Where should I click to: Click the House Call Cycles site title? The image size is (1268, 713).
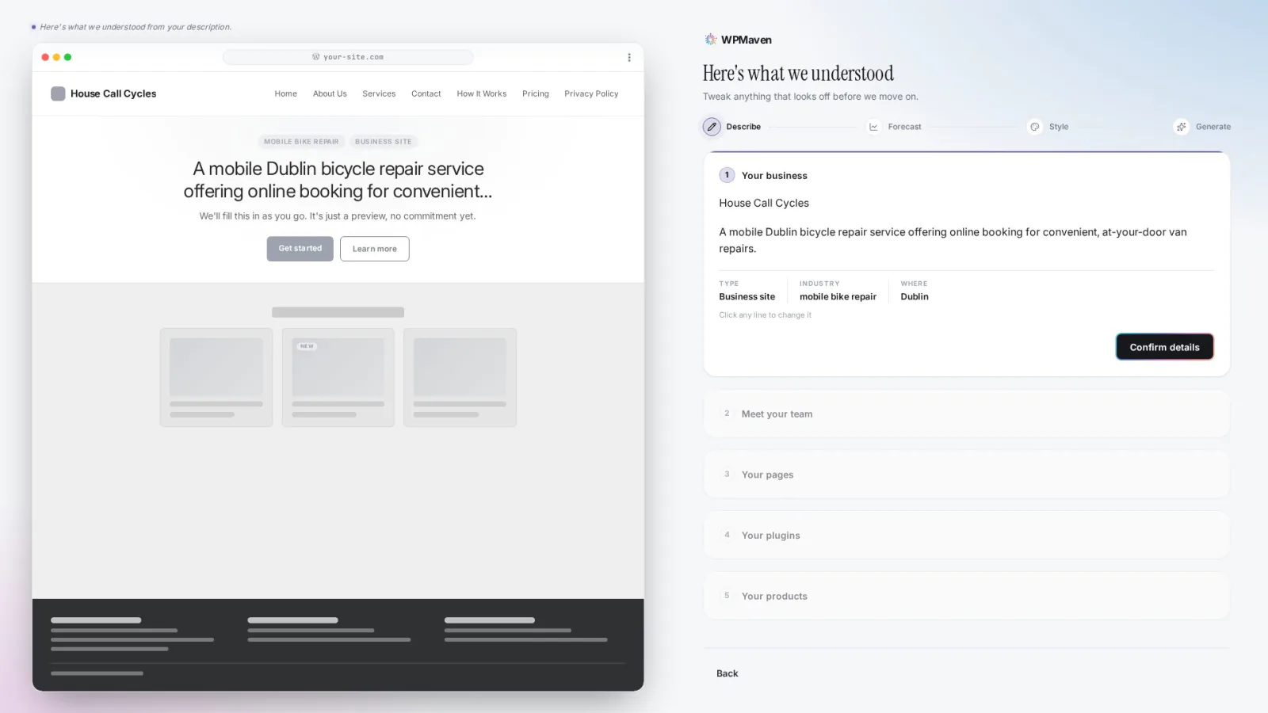tap(113, 93)
